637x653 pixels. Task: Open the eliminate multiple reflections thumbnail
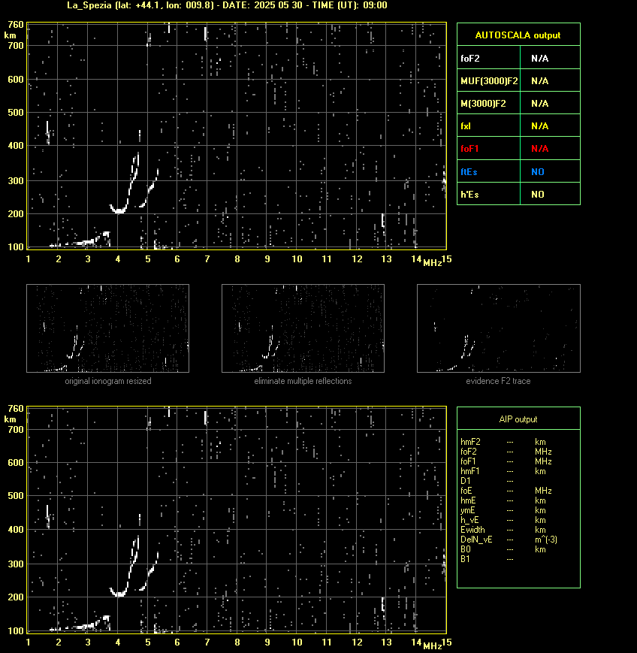click(x=303, y=328)
